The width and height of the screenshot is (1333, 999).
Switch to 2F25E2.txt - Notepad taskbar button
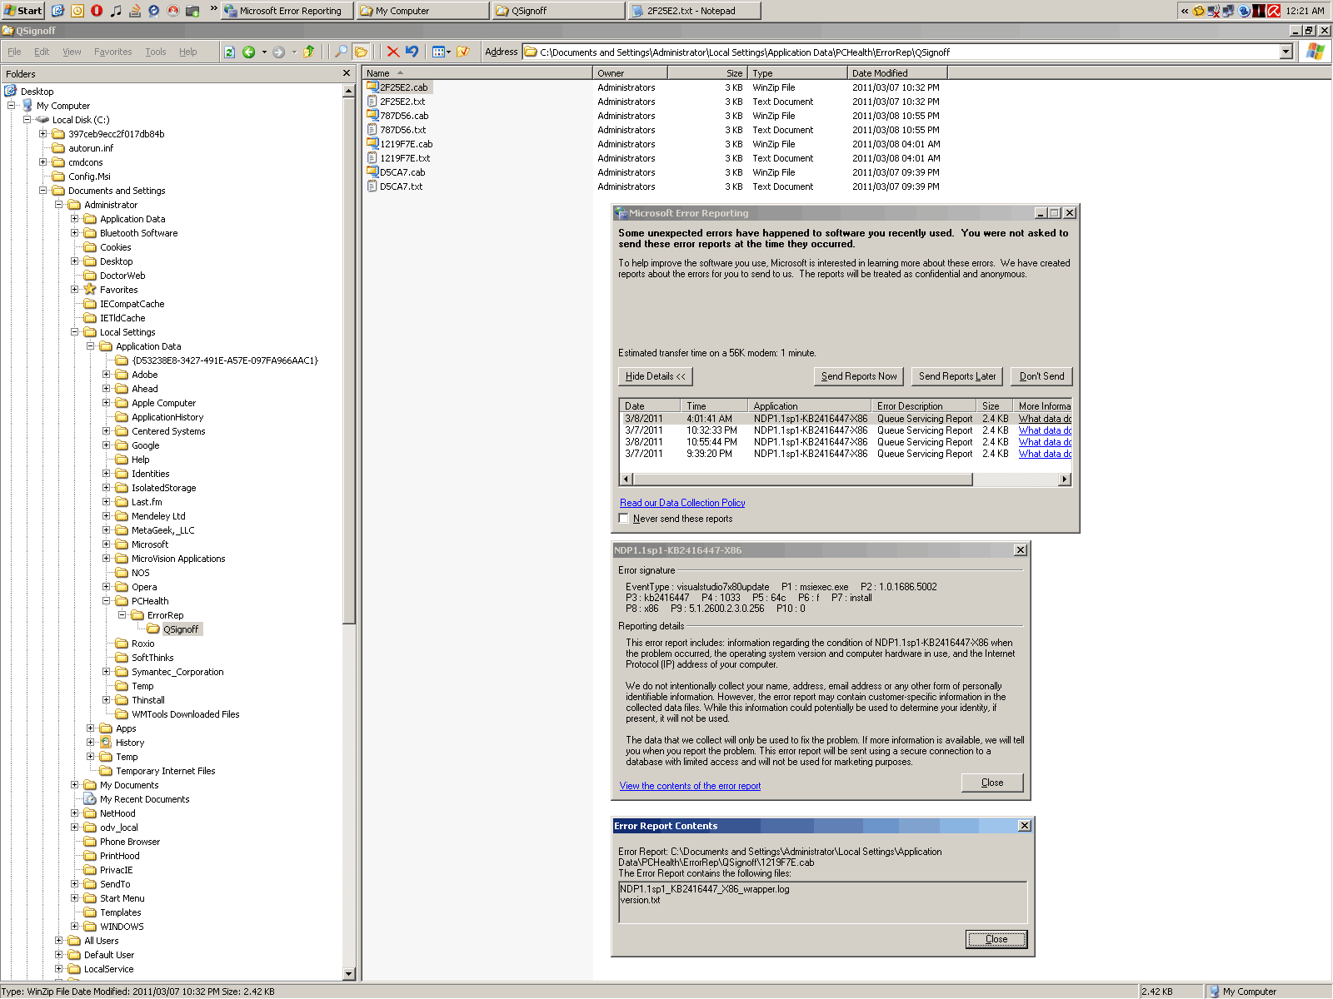tap(693, 11)
